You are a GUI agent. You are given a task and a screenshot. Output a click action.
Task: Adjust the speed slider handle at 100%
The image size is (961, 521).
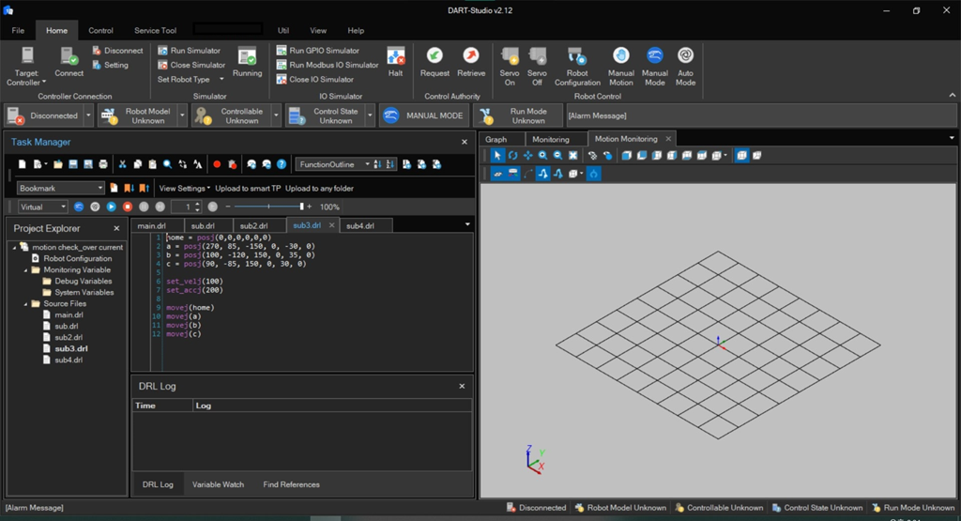301,207
